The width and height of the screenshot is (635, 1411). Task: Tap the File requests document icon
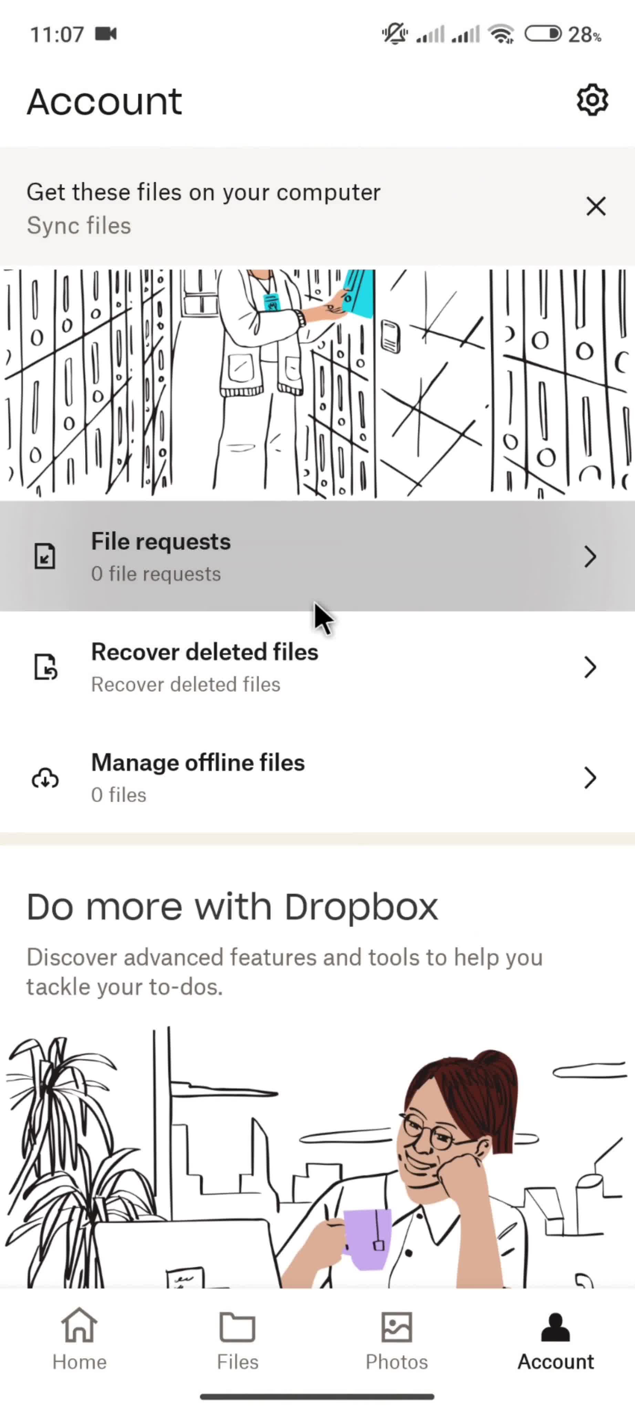45,556
